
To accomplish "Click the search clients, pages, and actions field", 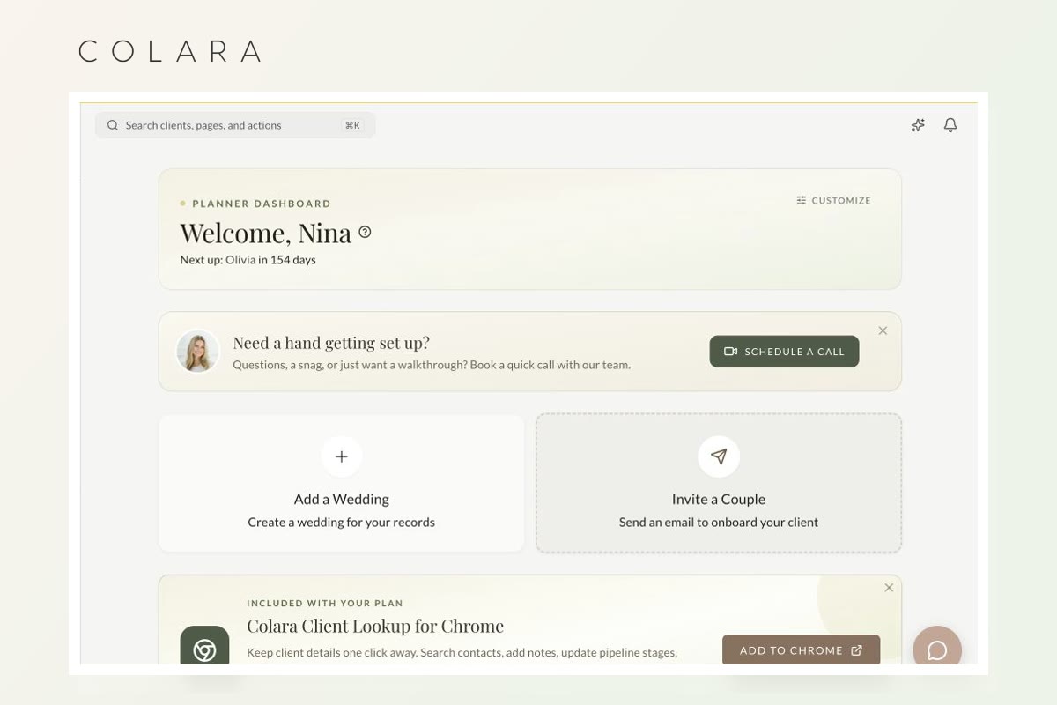I will click(x=235, y=125).
